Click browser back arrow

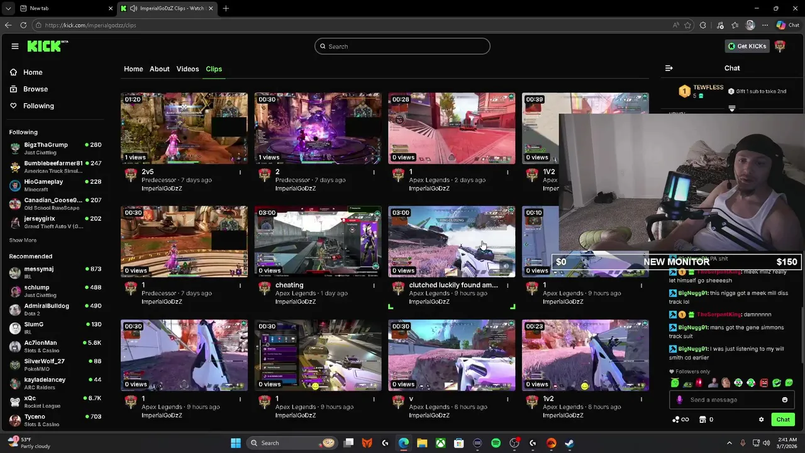point(8,25)
